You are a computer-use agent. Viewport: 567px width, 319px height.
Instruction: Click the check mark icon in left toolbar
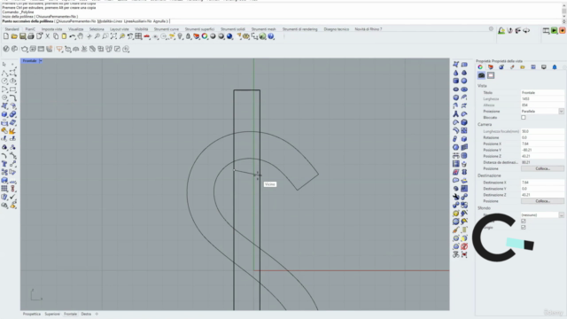pyautogui.click(x=12, y=197)
